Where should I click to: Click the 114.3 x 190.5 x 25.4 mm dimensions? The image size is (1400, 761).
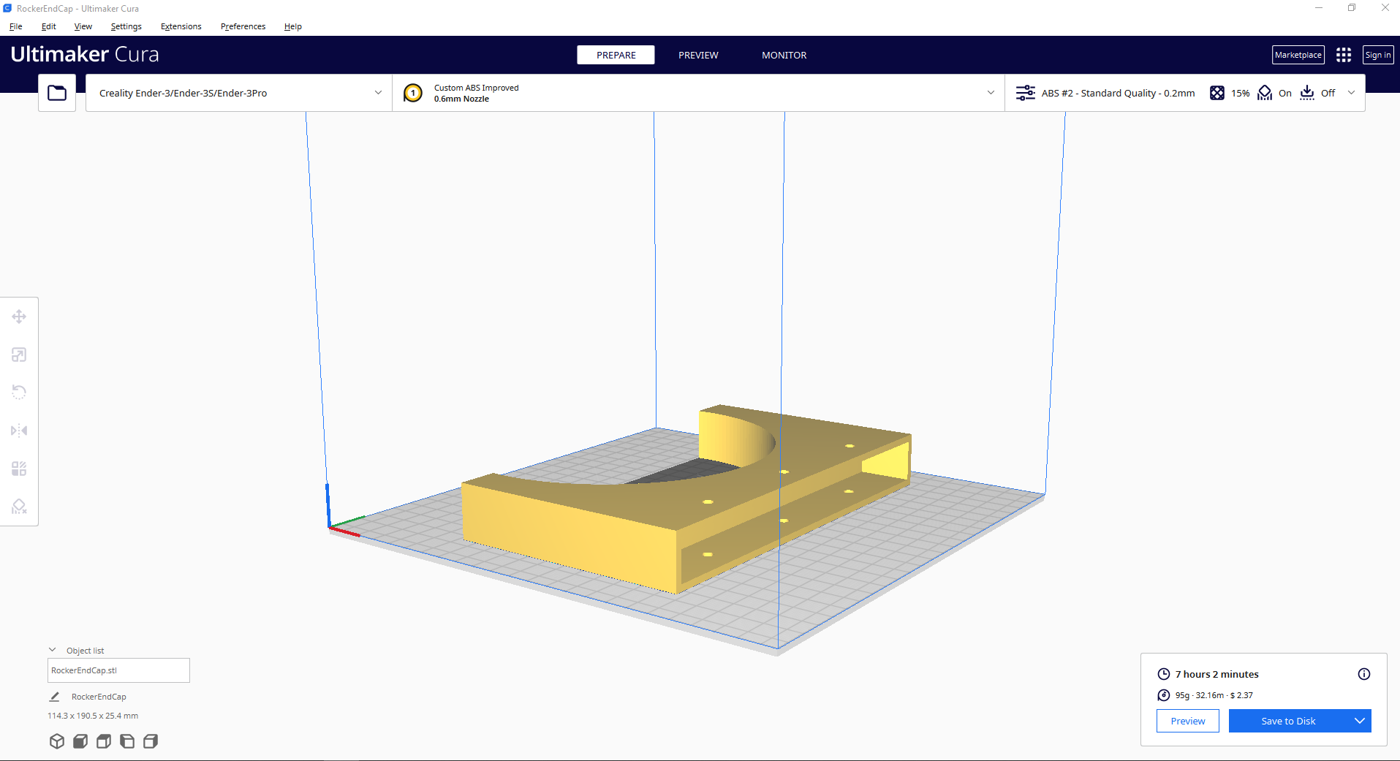(93, 716)
